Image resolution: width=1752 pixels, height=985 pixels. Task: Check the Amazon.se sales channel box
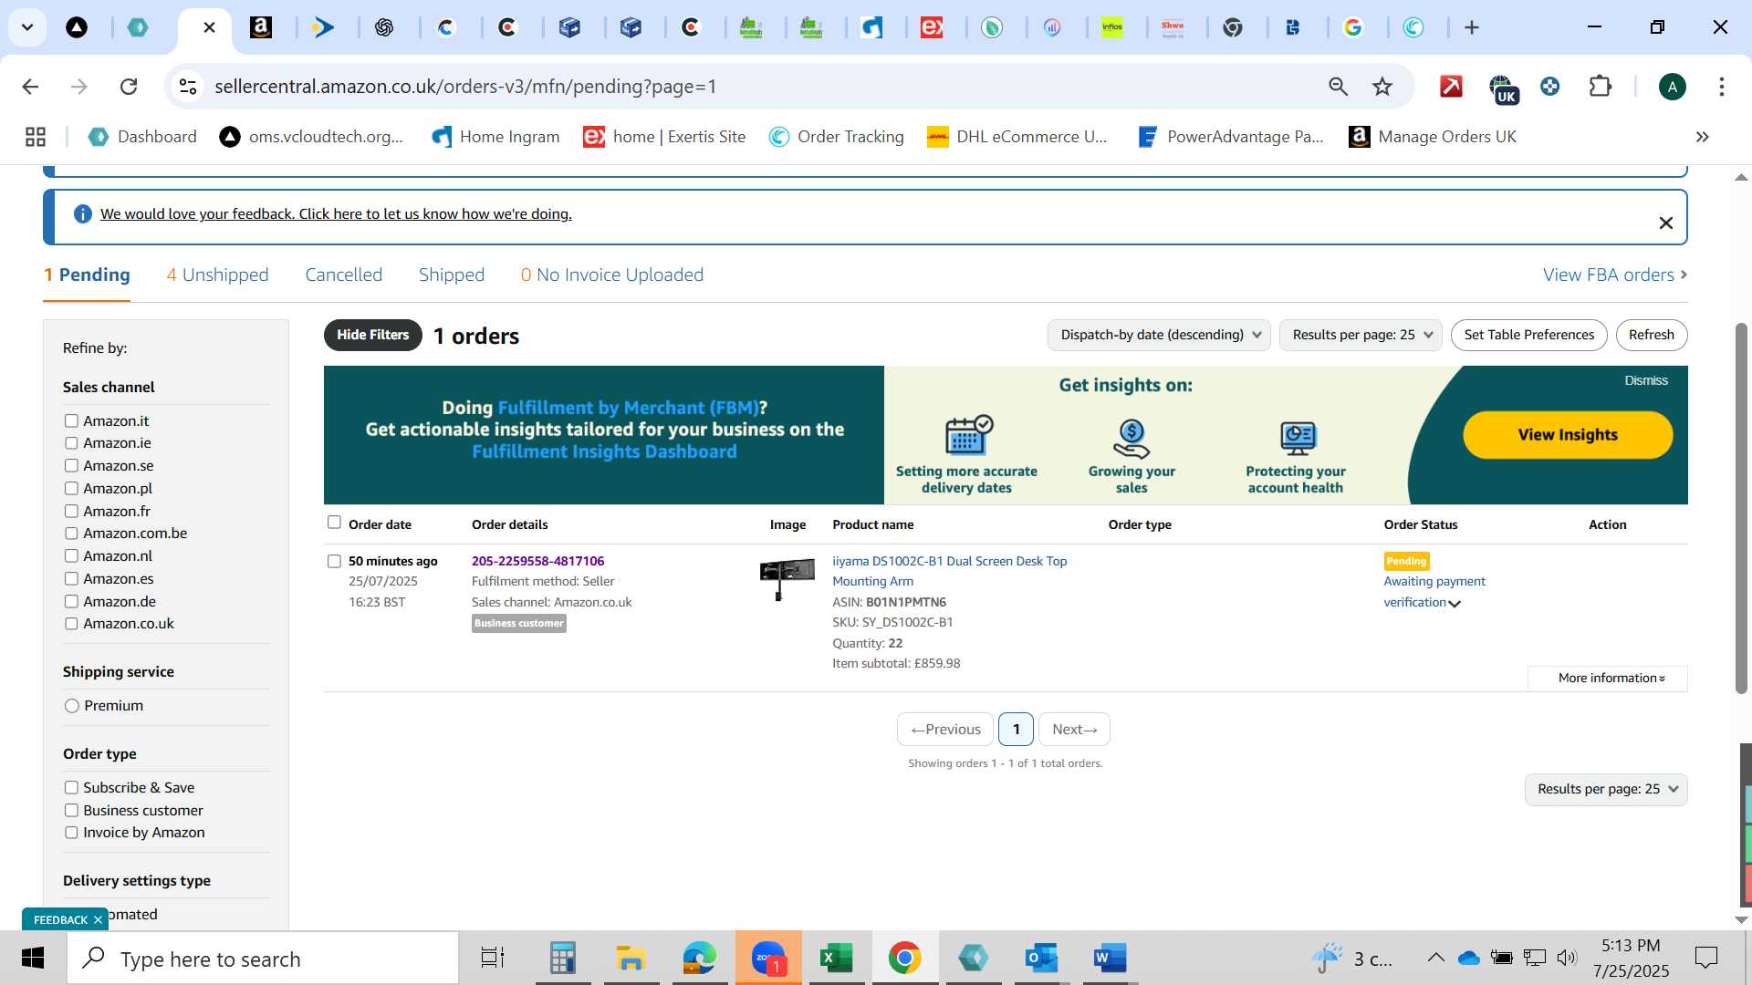pos(71,466)
